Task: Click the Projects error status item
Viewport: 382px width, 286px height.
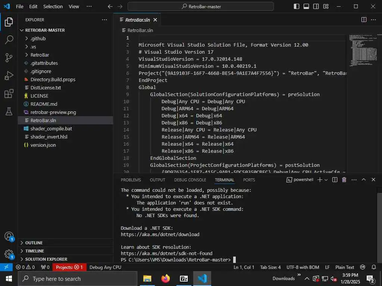Action: point(69,267)
